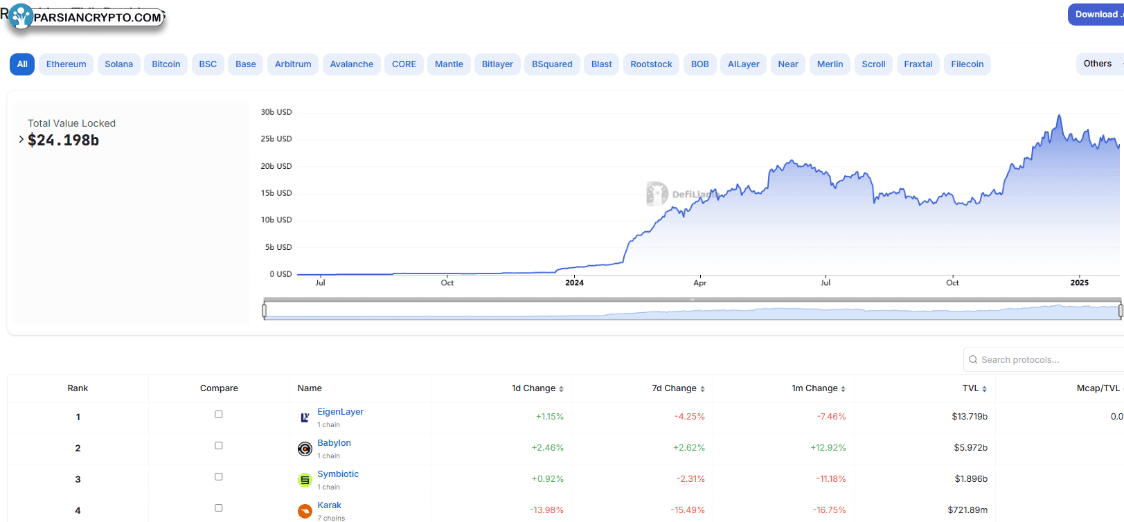Filter by Fraxtal chain
This screenshot has width=1124, height=522.
click(918, 64)
